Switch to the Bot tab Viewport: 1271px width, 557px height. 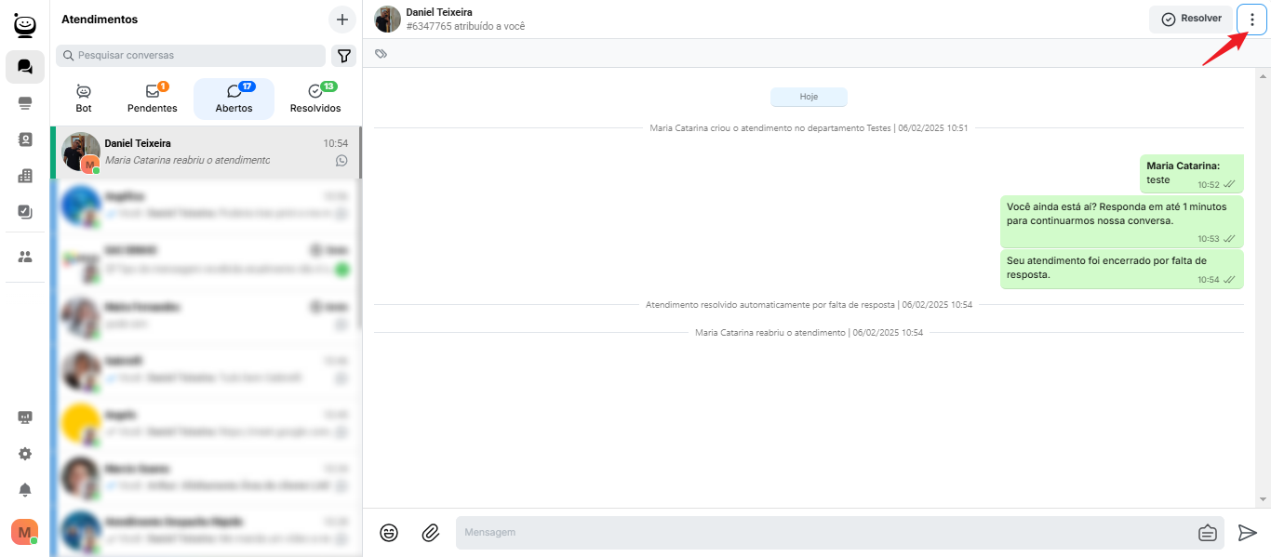[84, 99]
